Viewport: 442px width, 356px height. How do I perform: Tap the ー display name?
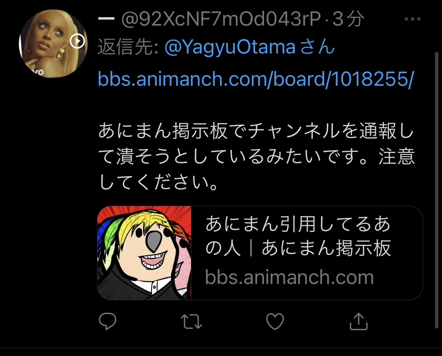106,19
